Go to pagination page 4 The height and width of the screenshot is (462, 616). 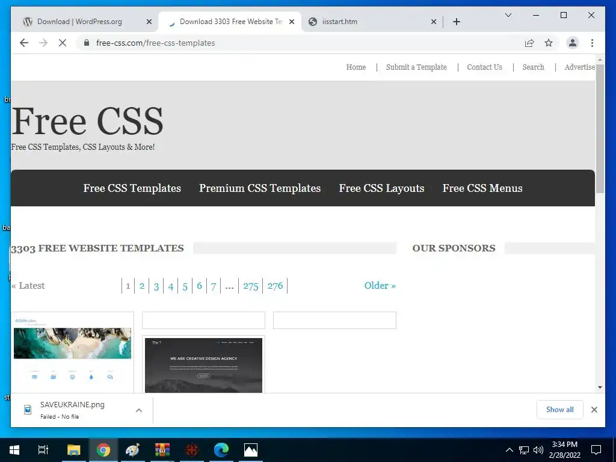pyautogui.click(x=170, y=286)
